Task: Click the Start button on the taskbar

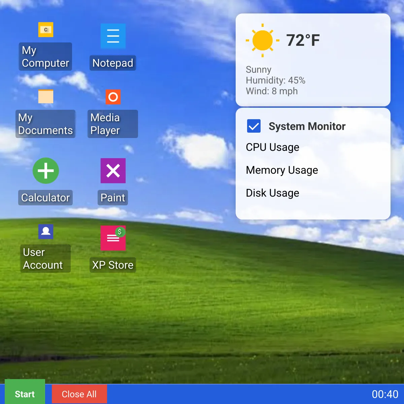Action: [25, 392]
